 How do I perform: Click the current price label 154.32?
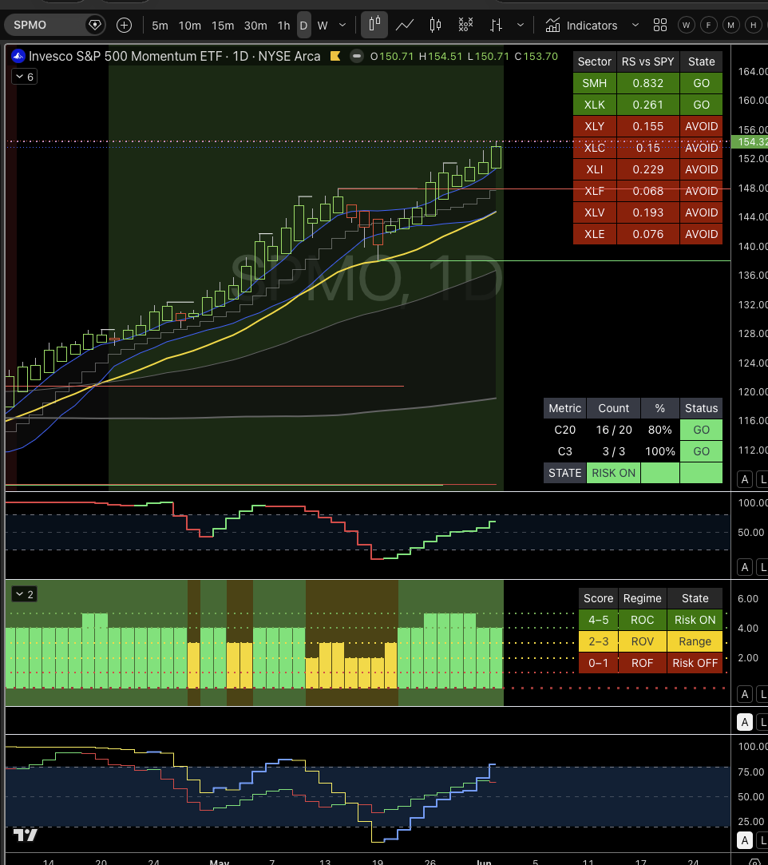(x=750, y=142)
